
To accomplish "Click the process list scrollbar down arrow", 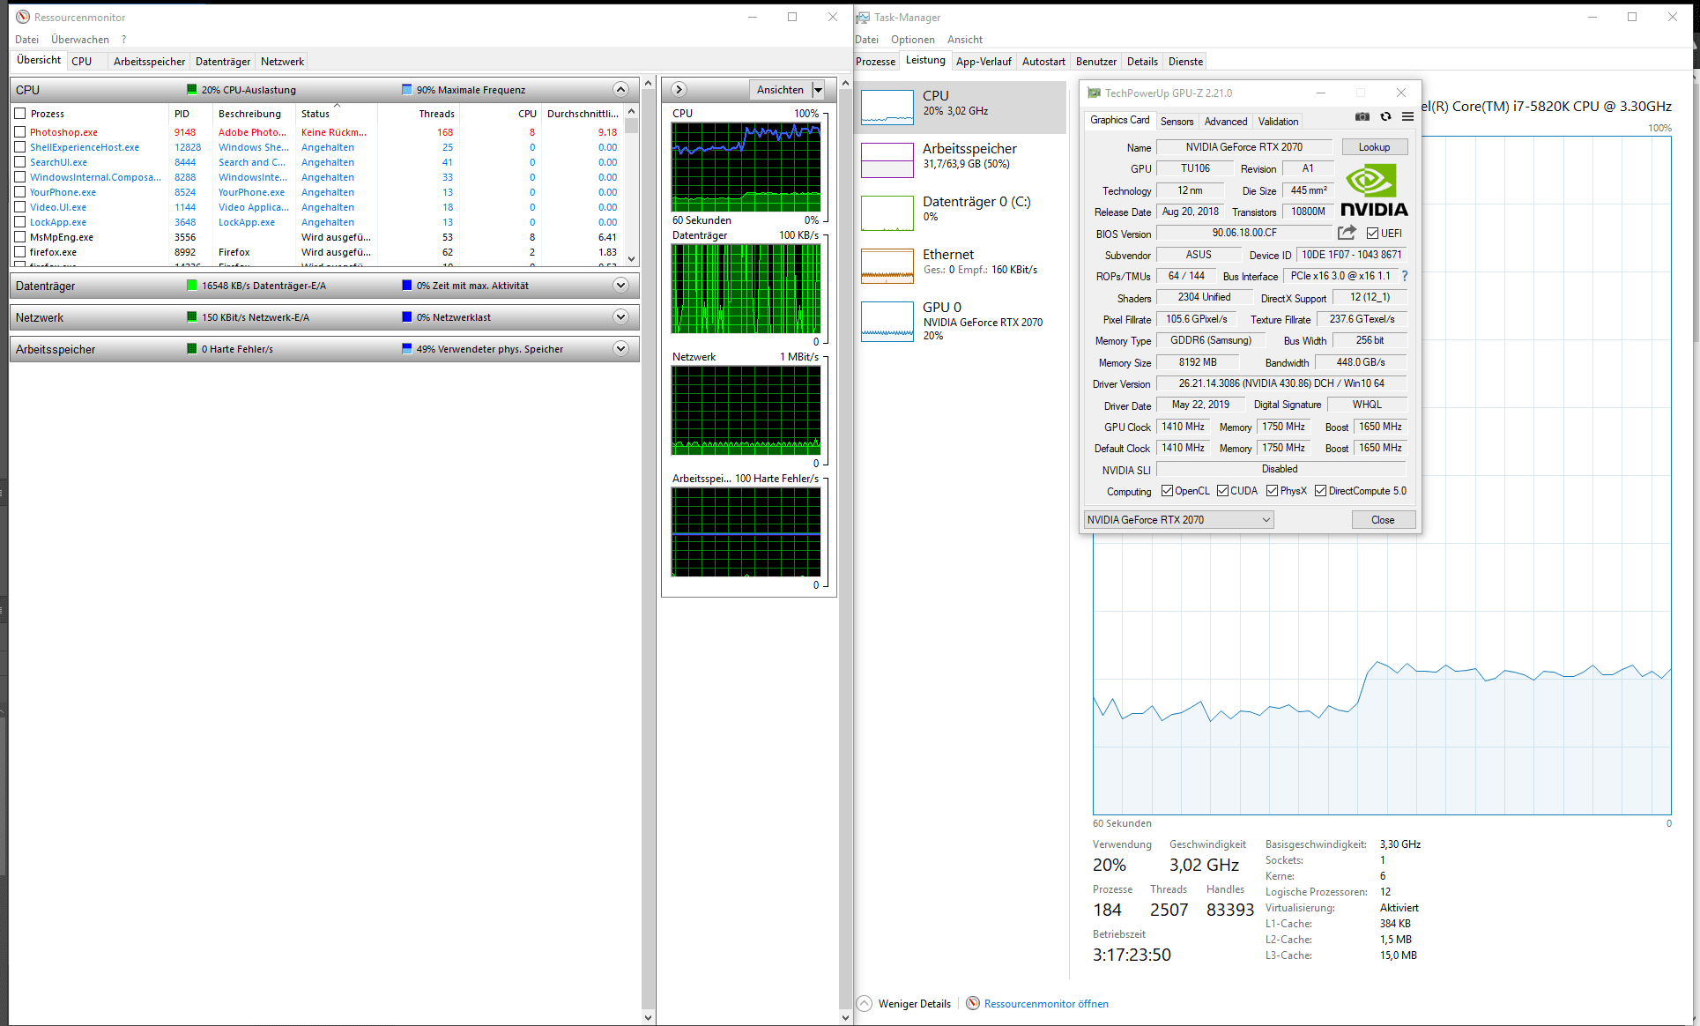I will [x=631, y=259].
